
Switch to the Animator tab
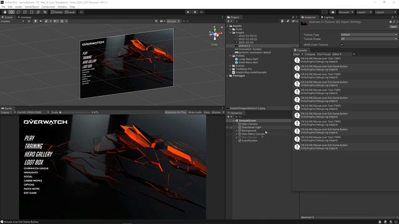pos(24,17)
